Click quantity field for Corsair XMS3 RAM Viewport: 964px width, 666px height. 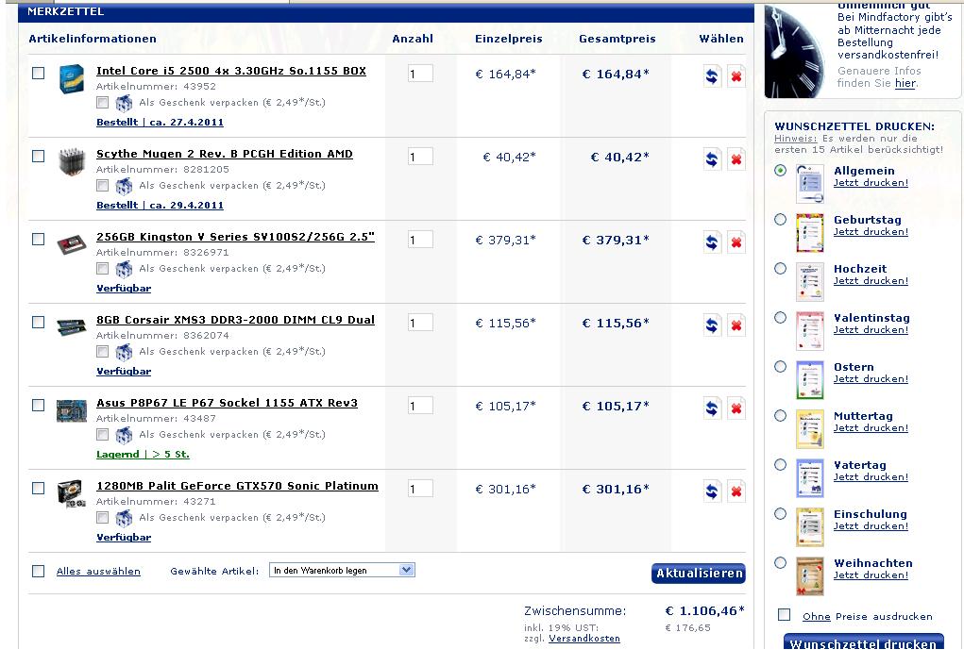coord(420,323)
